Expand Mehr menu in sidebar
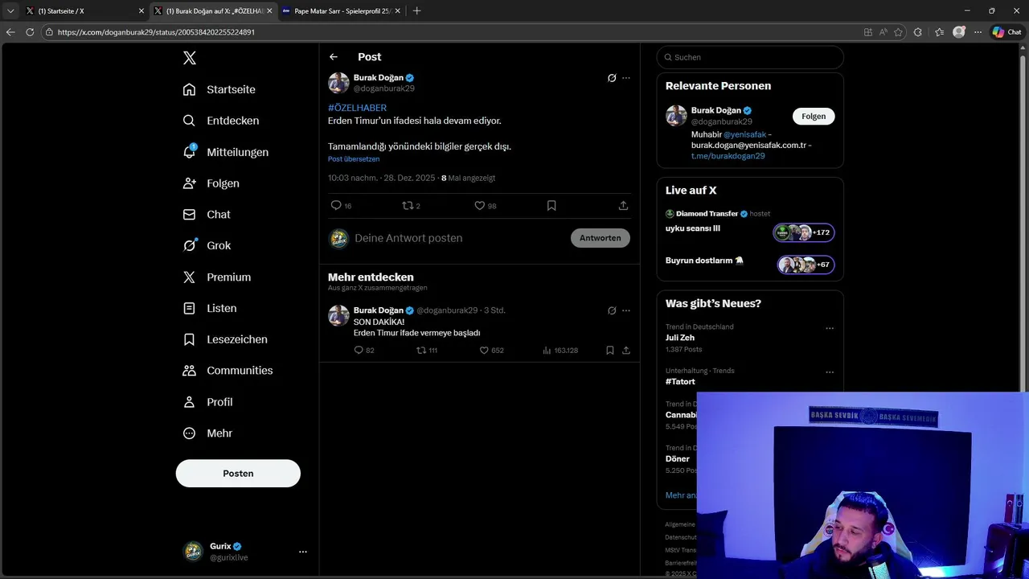1029x579 pixels. [207, 433]
